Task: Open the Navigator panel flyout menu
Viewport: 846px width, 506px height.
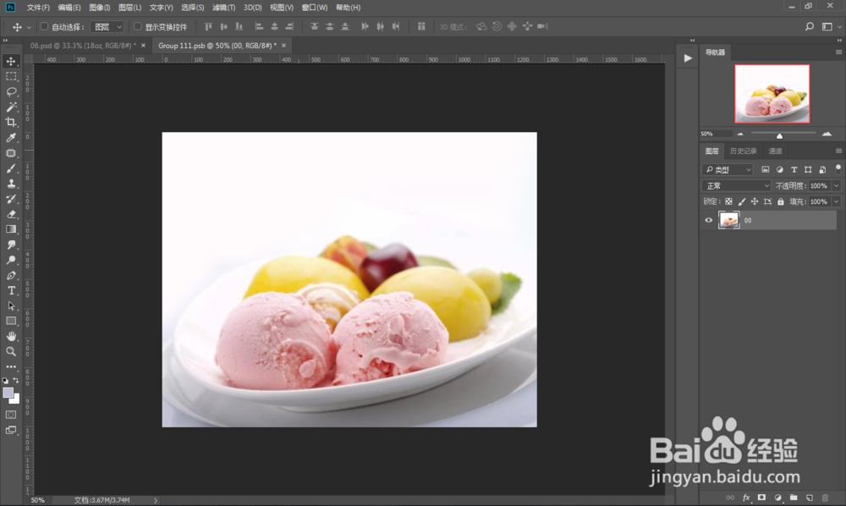Action: pyautogui.click(x=838, y=52)
